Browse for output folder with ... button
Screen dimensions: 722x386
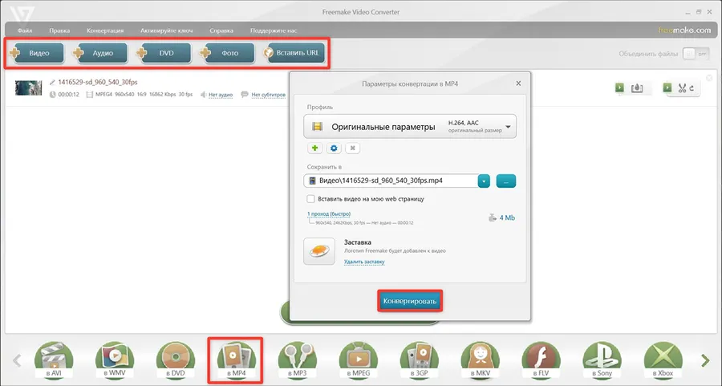[506, 181]
